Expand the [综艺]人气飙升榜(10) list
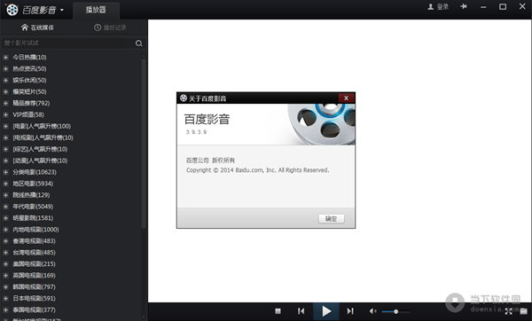 (5, 149)
